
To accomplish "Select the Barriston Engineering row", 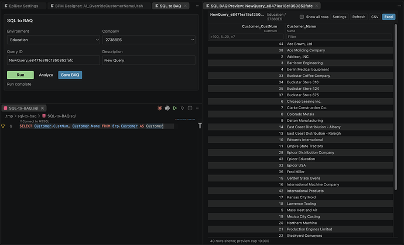I will click(300, 63).
